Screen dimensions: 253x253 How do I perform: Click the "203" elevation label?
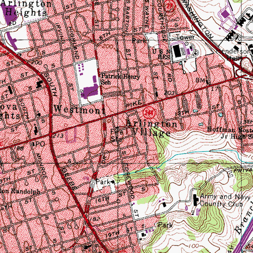pos(169,93)
